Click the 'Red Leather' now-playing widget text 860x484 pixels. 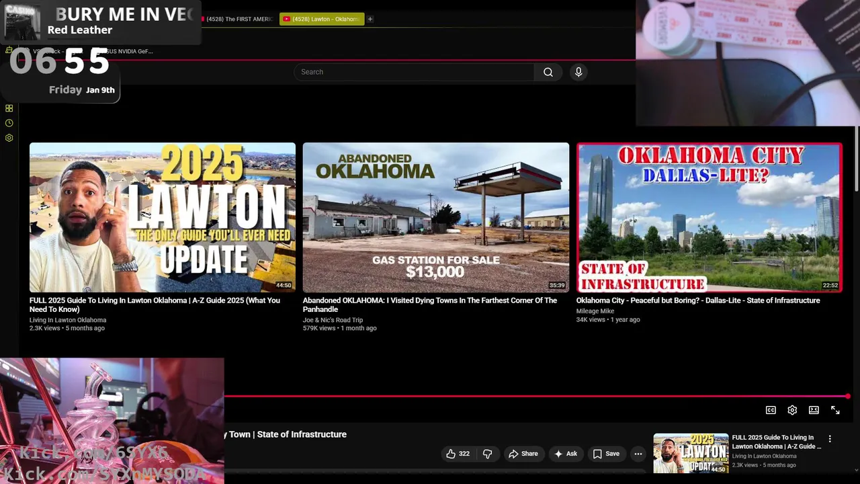coord(80,30)
